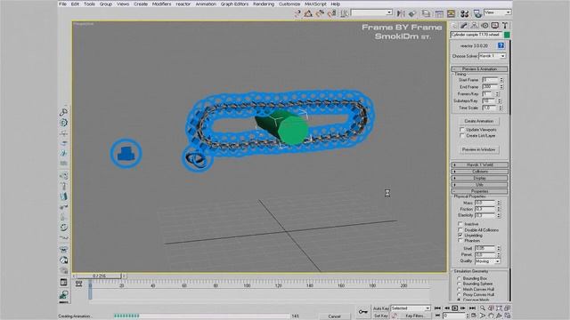The width and height of the screenshot is (570, 320).
Task: Click the Create Animation button
Action: pyautogui.click(x=479, y=121)
